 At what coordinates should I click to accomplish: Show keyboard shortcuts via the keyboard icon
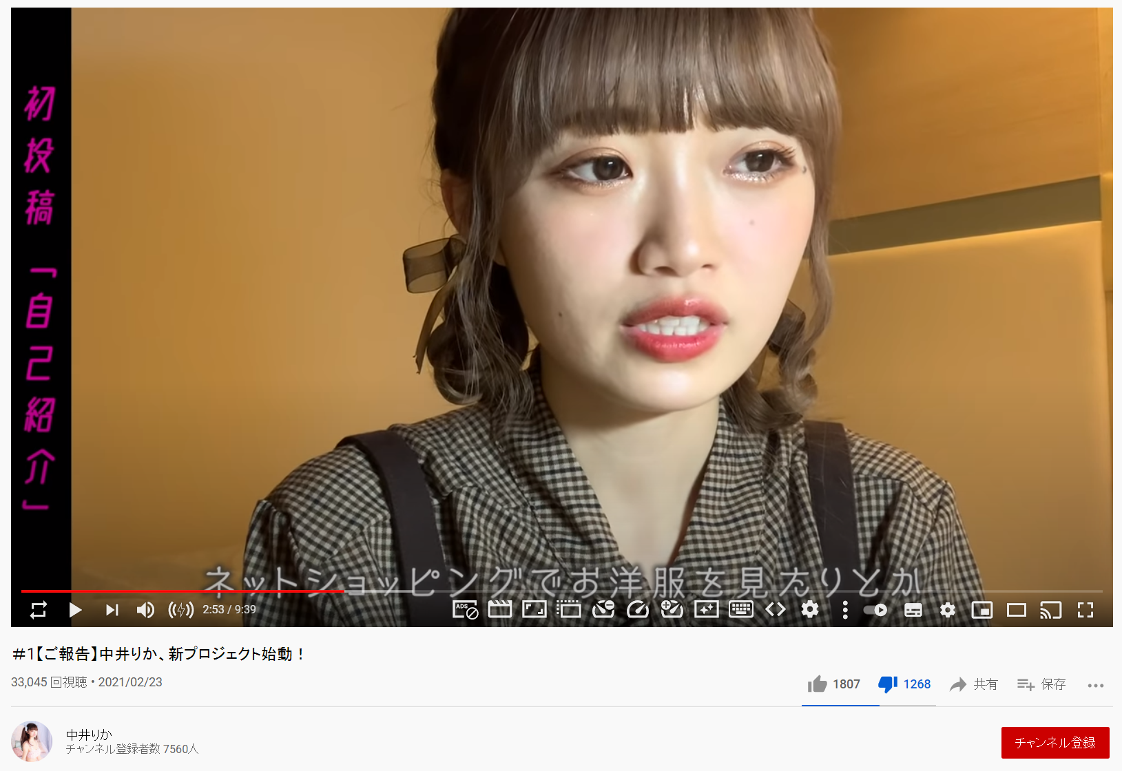(x=741, y=609)
